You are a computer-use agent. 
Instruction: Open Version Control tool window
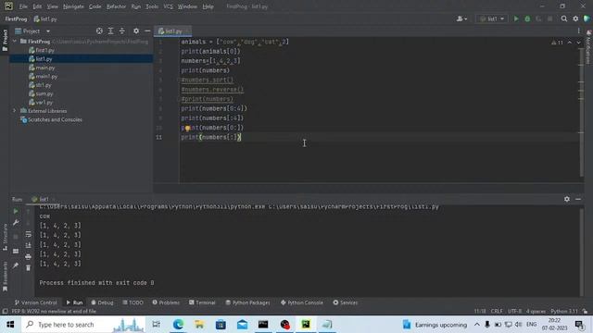click(35, 302)
